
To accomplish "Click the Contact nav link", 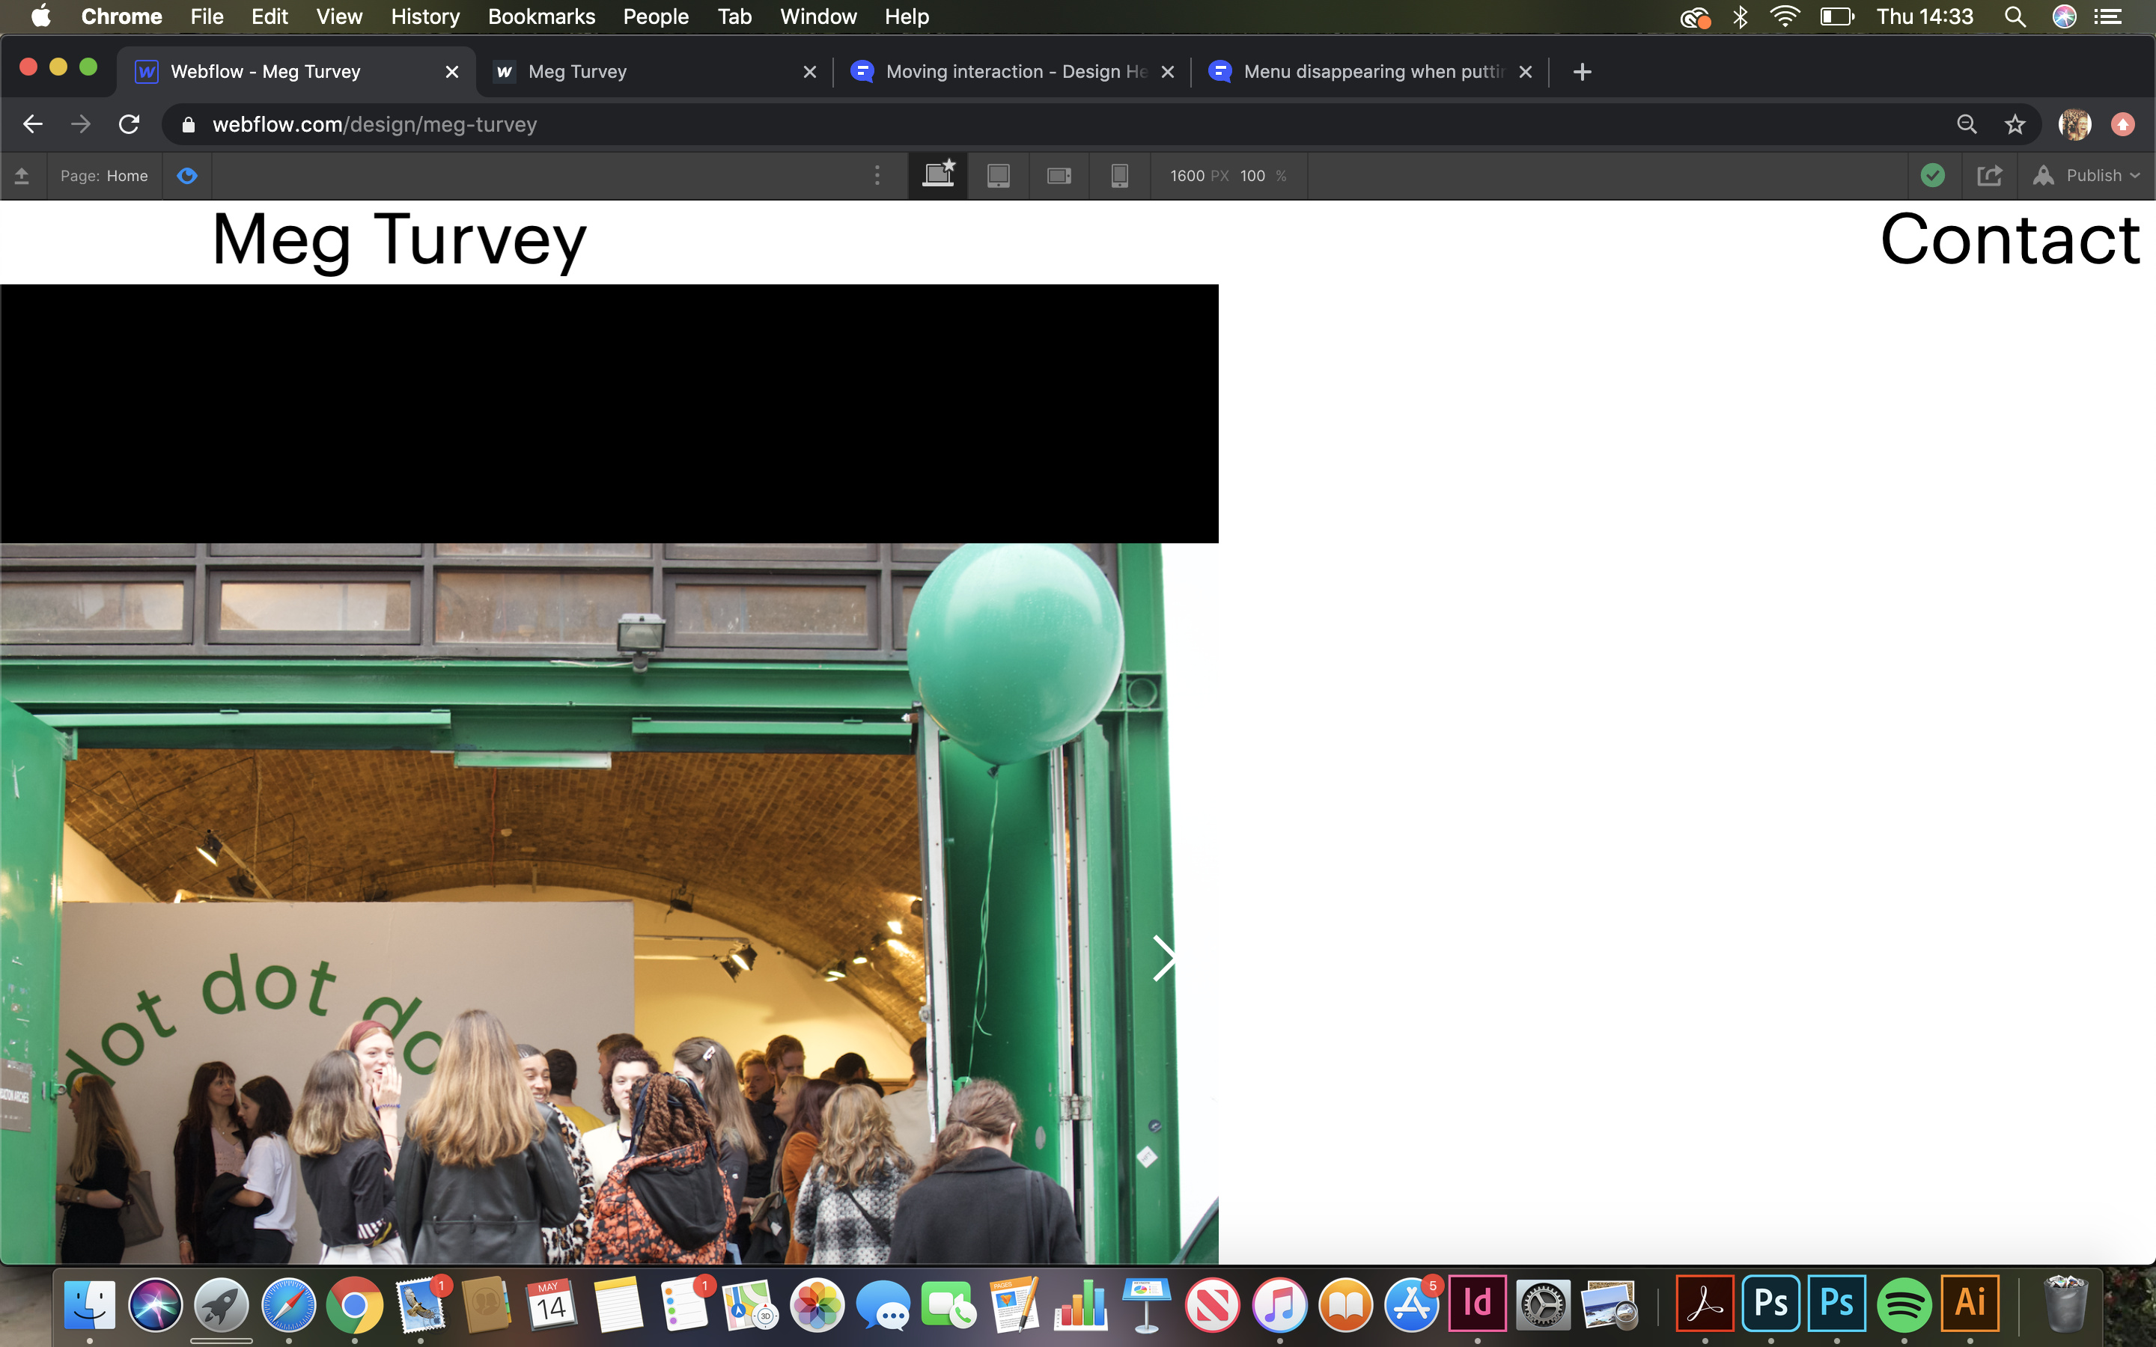I will 2009,239.
